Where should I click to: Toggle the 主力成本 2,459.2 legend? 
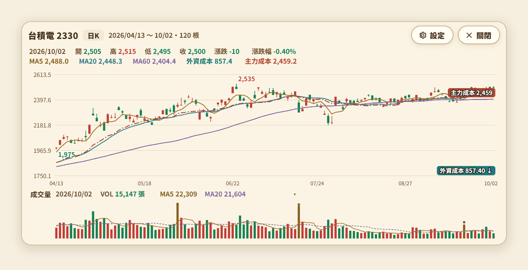coord(271,62)
